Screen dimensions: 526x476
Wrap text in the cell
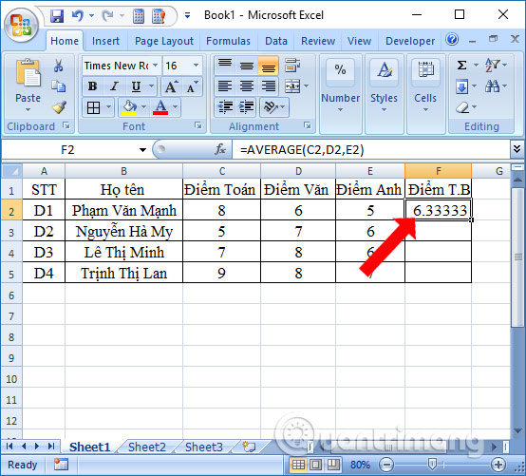(x=292, y=66)
